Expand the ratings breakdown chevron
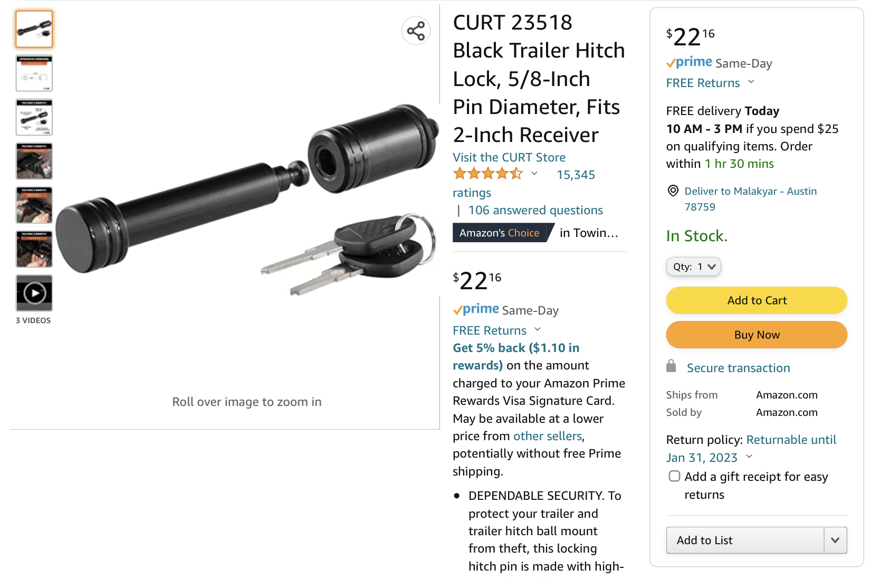The height and width of the screenshot is (579, 880). [534, 174]
